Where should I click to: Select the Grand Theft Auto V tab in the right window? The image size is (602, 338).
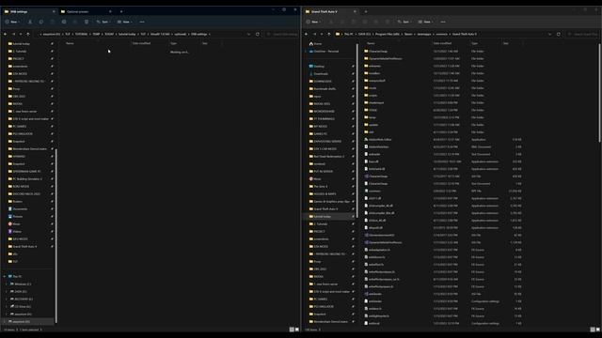pyautogui.click(x=330, y=12)
